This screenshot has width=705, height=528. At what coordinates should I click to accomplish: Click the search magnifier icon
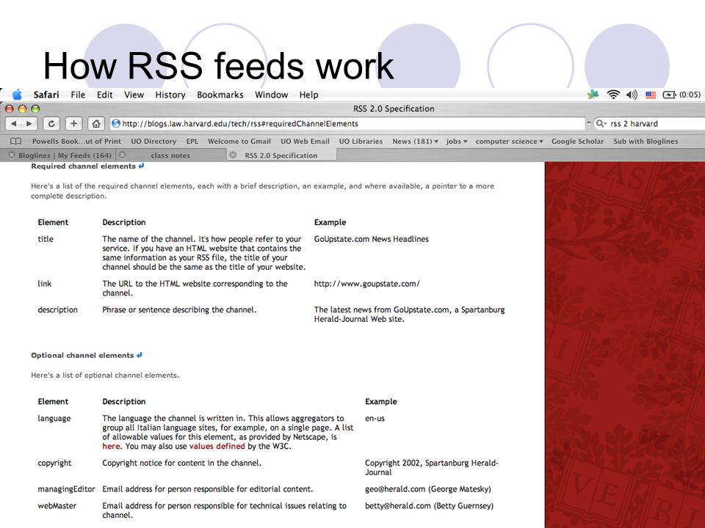pos(601,123)
